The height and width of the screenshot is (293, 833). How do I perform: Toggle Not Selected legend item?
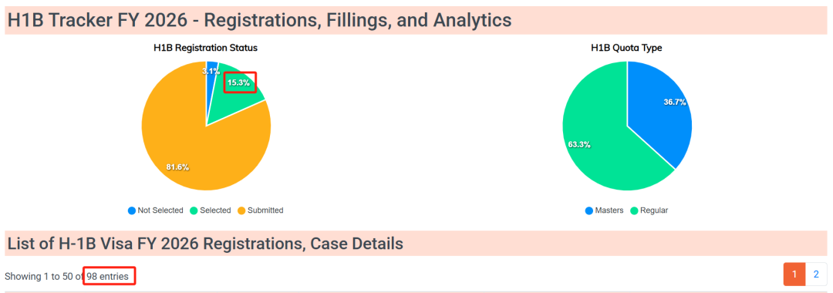(156, 210)
